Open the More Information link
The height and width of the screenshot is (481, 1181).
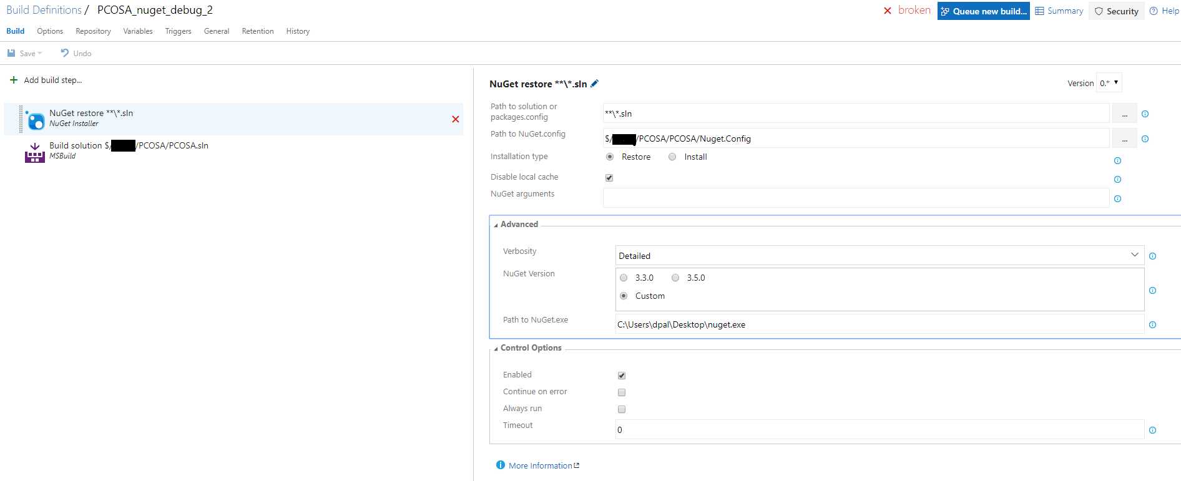click(541, 465)
